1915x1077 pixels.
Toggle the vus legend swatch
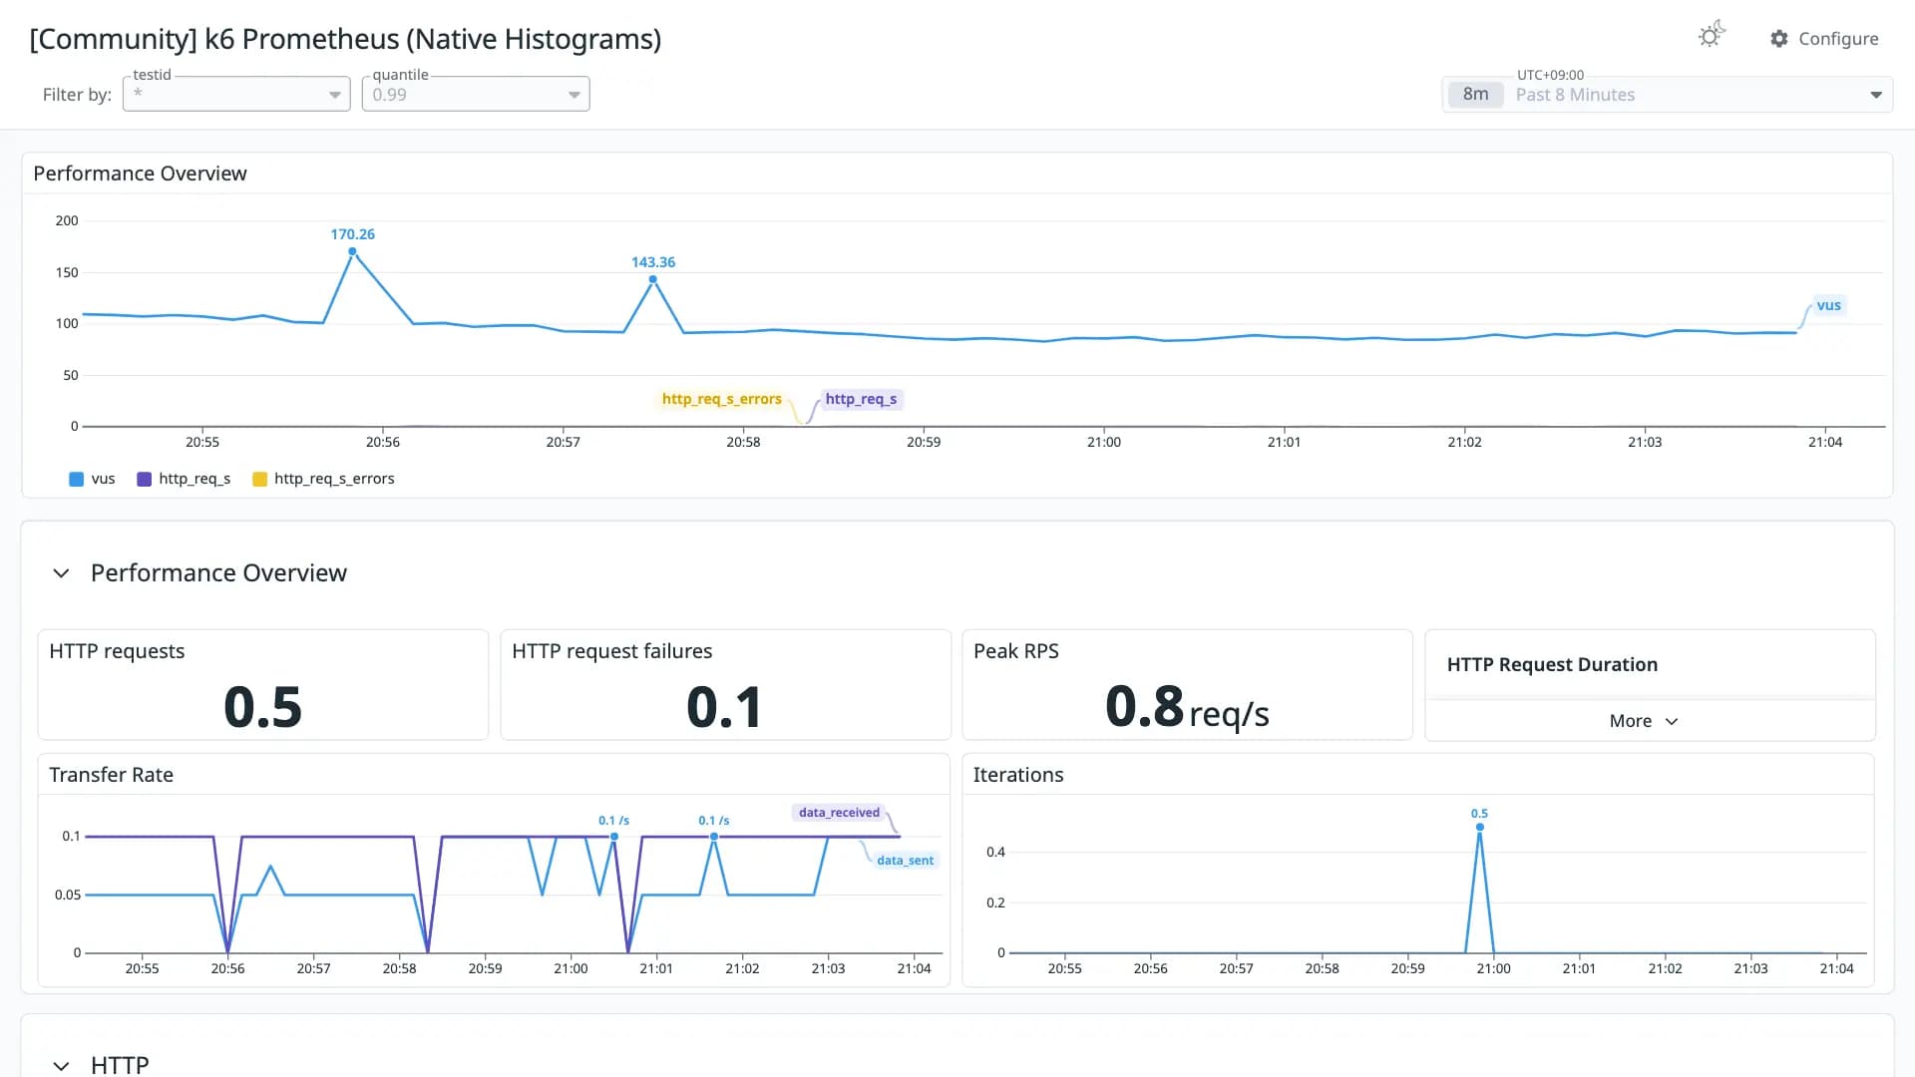coord(77,479)
